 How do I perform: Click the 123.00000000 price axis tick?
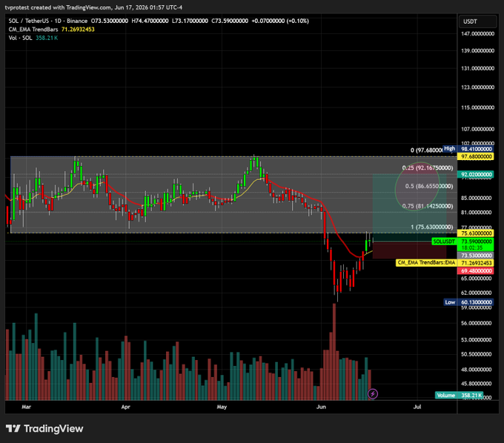pos(477,87)
